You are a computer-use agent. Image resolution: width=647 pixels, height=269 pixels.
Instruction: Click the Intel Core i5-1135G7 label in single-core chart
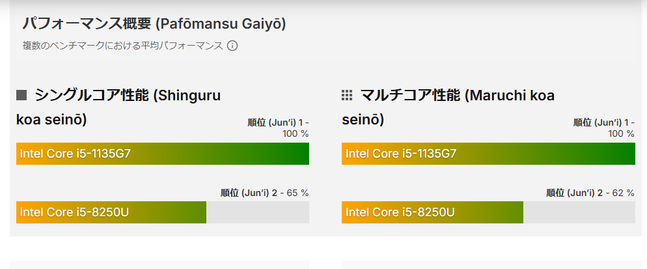click(x=76, y=154)
